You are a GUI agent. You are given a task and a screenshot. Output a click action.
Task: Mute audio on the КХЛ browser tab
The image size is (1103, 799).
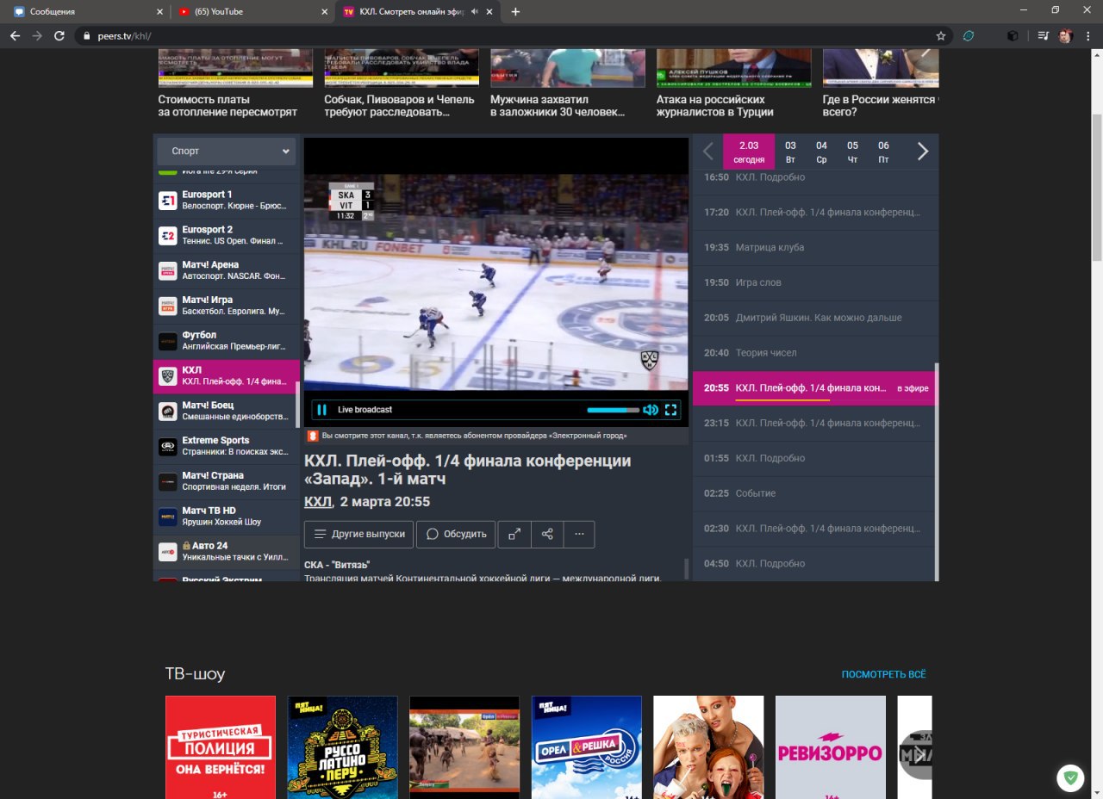474,12
